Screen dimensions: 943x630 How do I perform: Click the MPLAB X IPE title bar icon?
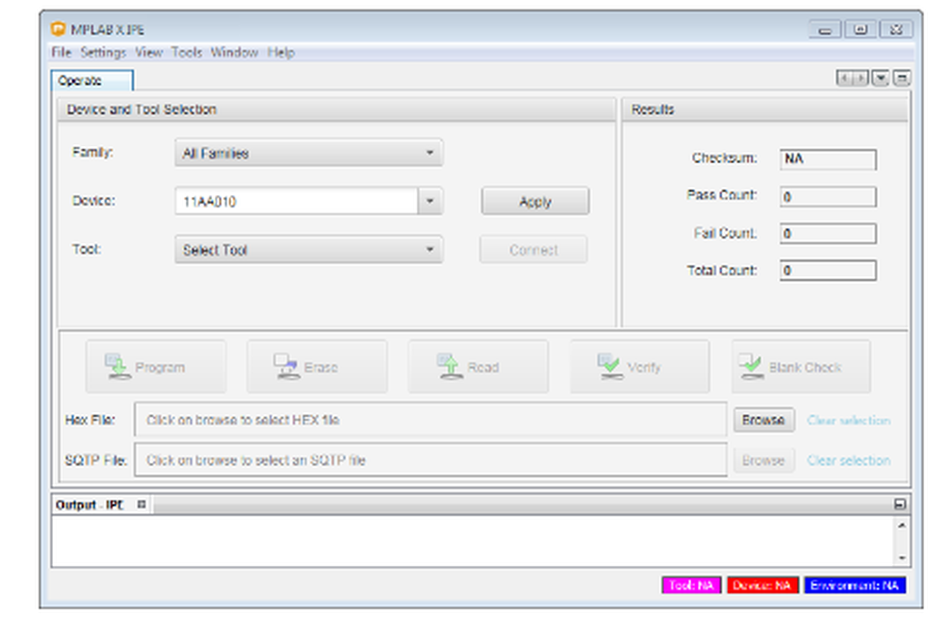(58, 29)
